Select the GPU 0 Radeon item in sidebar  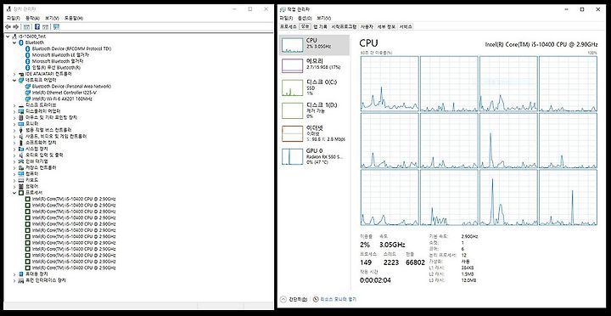314,156
